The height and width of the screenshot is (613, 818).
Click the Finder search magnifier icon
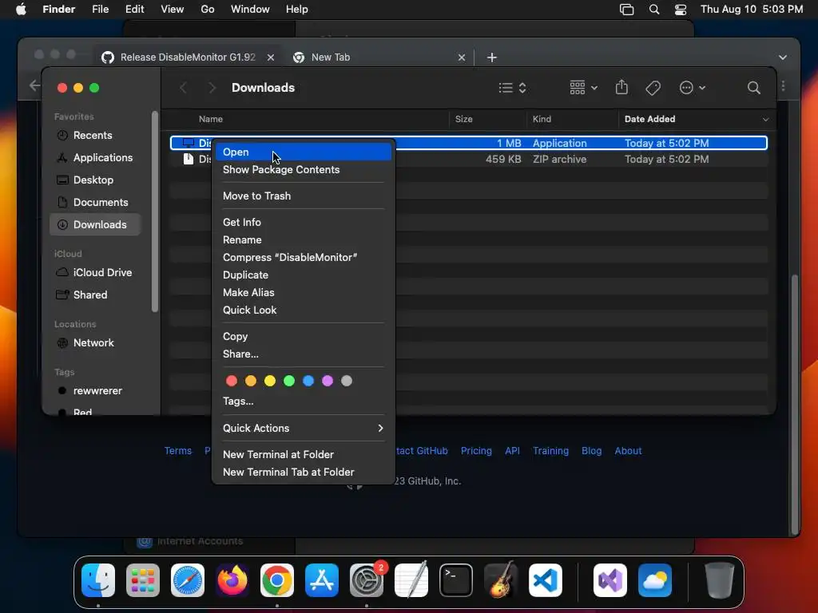pos(753,88)
